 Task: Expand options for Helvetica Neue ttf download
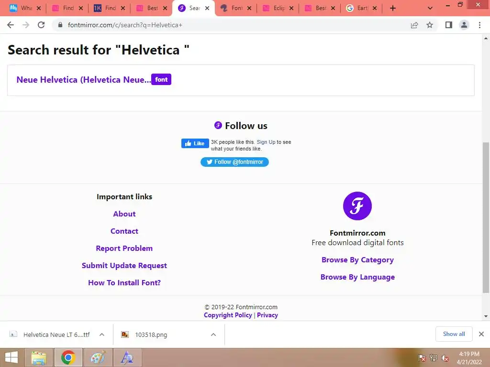point(102,335)
